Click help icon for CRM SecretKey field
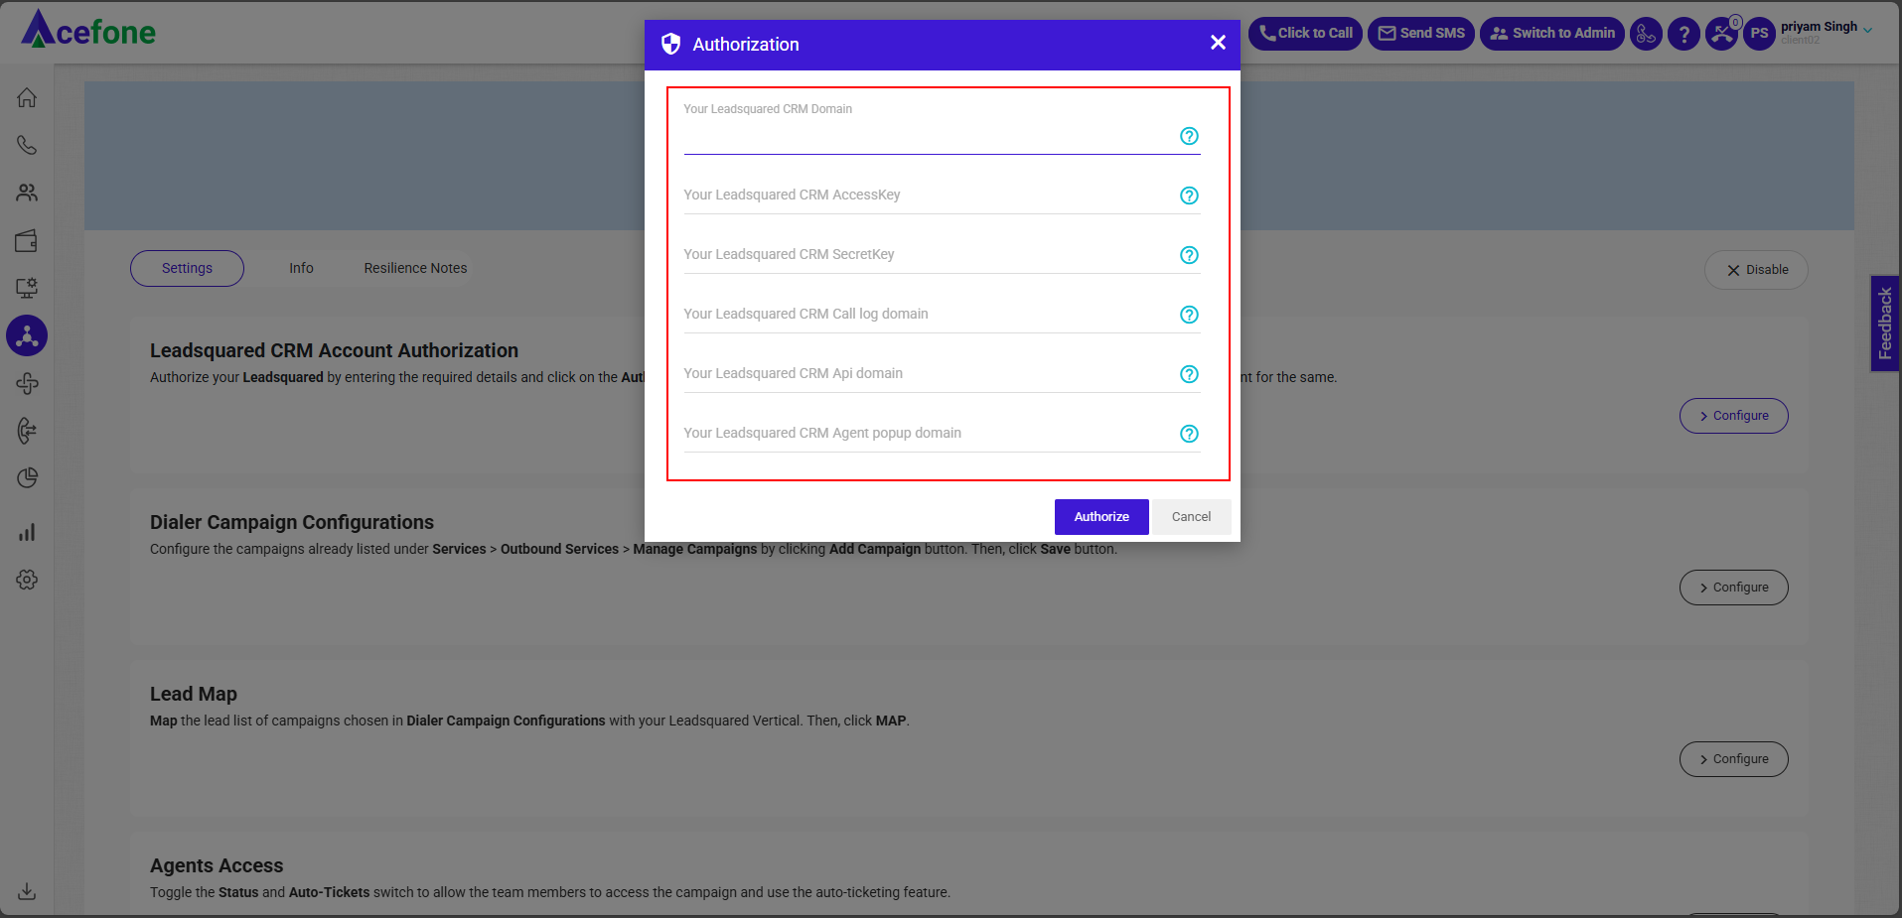The width and height of the screenshot is (1902, 918). click(x=1189, y=255)
